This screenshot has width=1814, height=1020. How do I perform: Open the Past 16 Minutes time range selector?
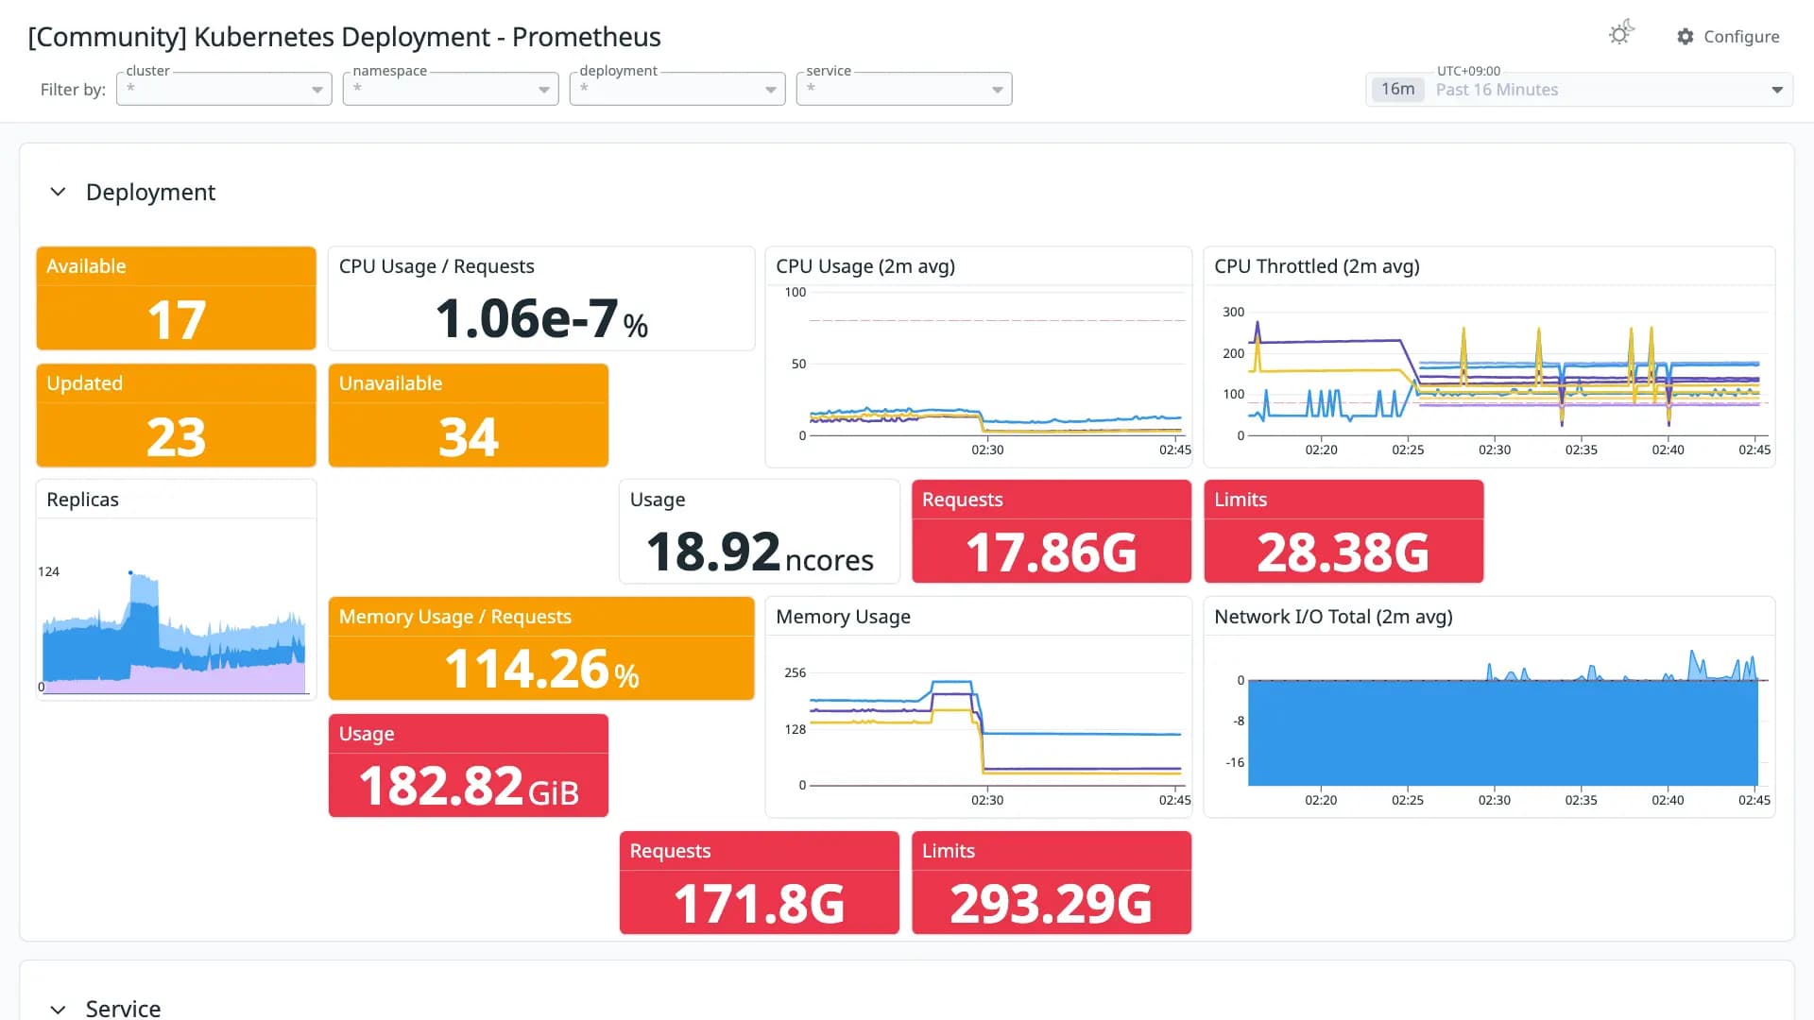[1579, 90]
